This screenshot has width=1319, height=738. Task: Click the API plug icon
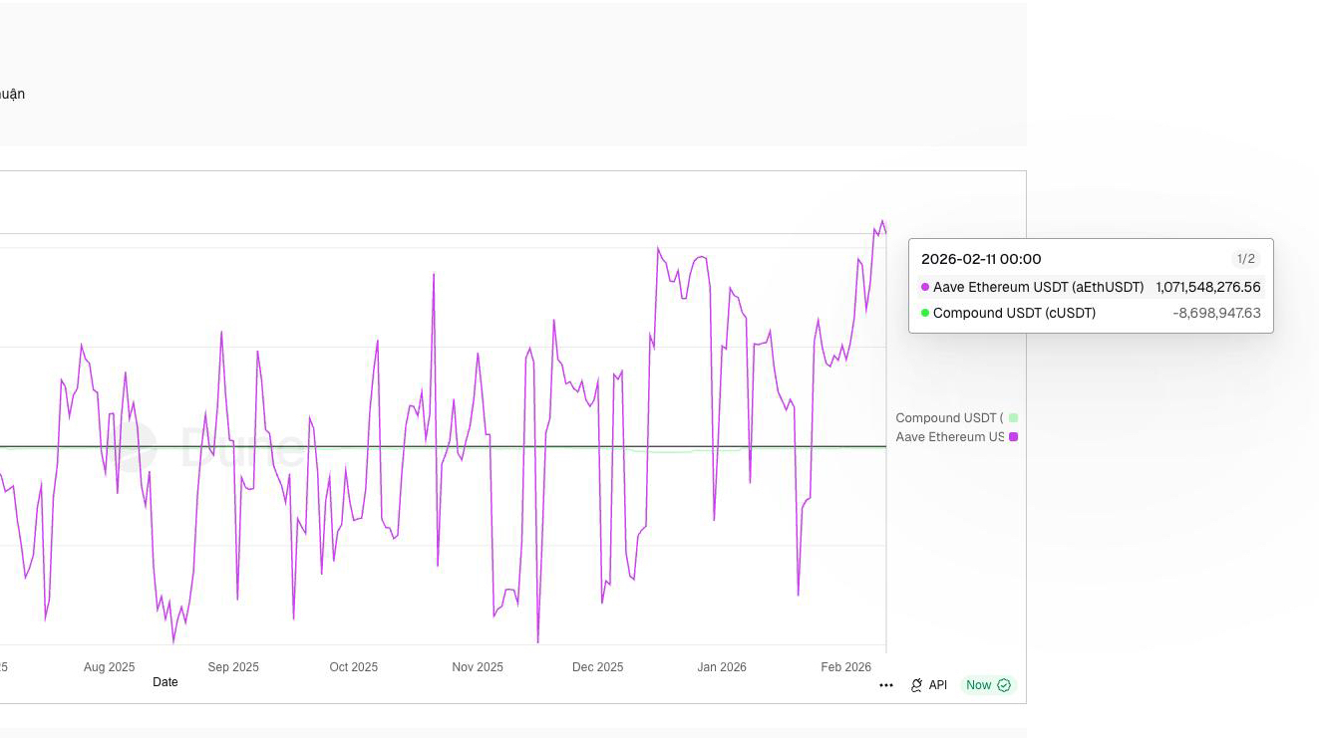(916, 685)
